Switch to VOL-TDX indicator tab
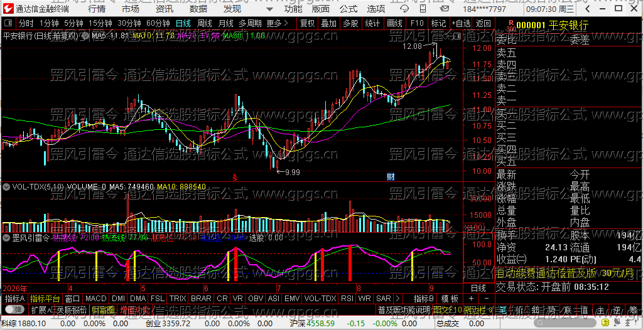The image size is (643, 330). coord(320,298)
